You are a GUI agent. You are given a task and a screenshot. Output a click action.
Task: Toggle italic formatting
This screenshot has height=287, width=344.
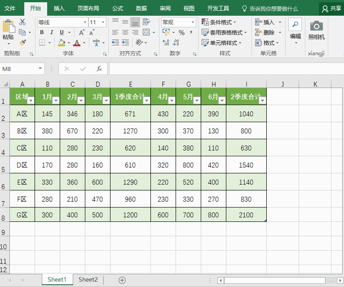(x=52, y=32)
